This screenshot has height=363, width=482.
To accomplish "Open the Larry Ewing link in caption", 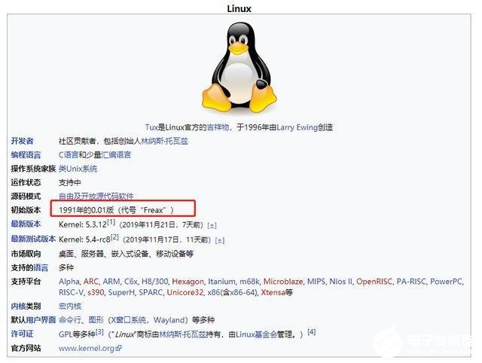I will (297, 127).
